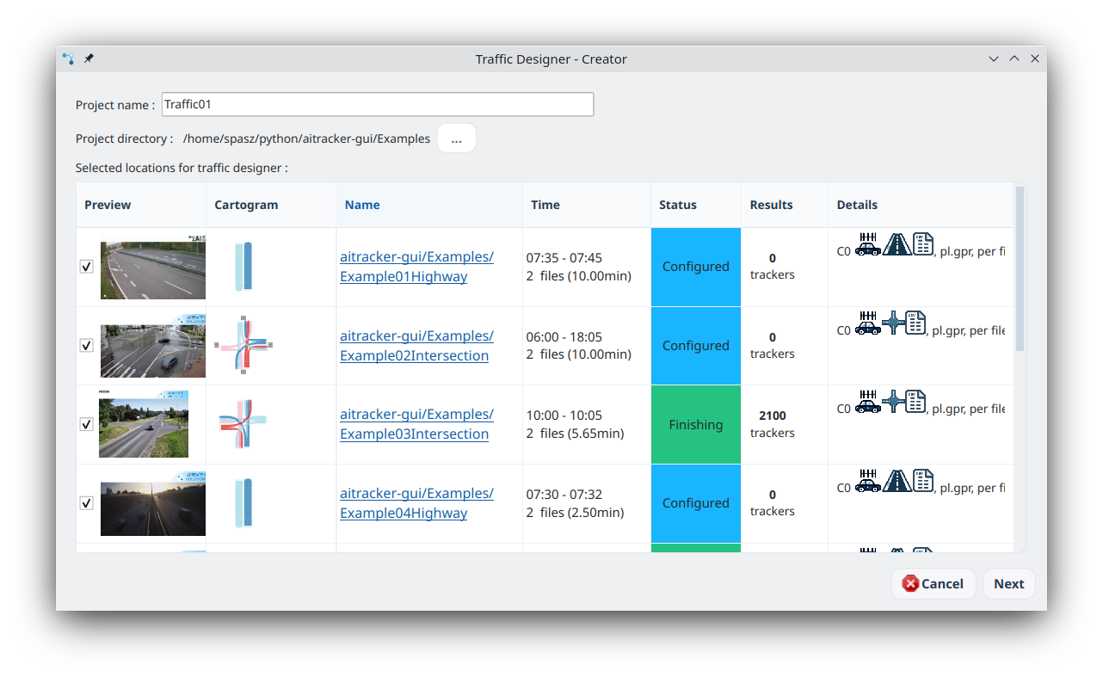Image resolution: width=1103 pixels, height=677 pixels.
Task: Click the Finishing status of Example03Intersection
Action: 696,424
